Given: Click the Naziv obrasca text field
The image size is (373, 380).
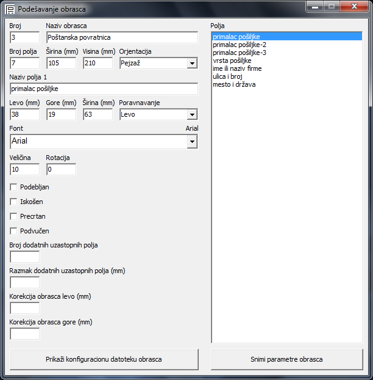Looking at the screenshot, I should click(122, 37).
